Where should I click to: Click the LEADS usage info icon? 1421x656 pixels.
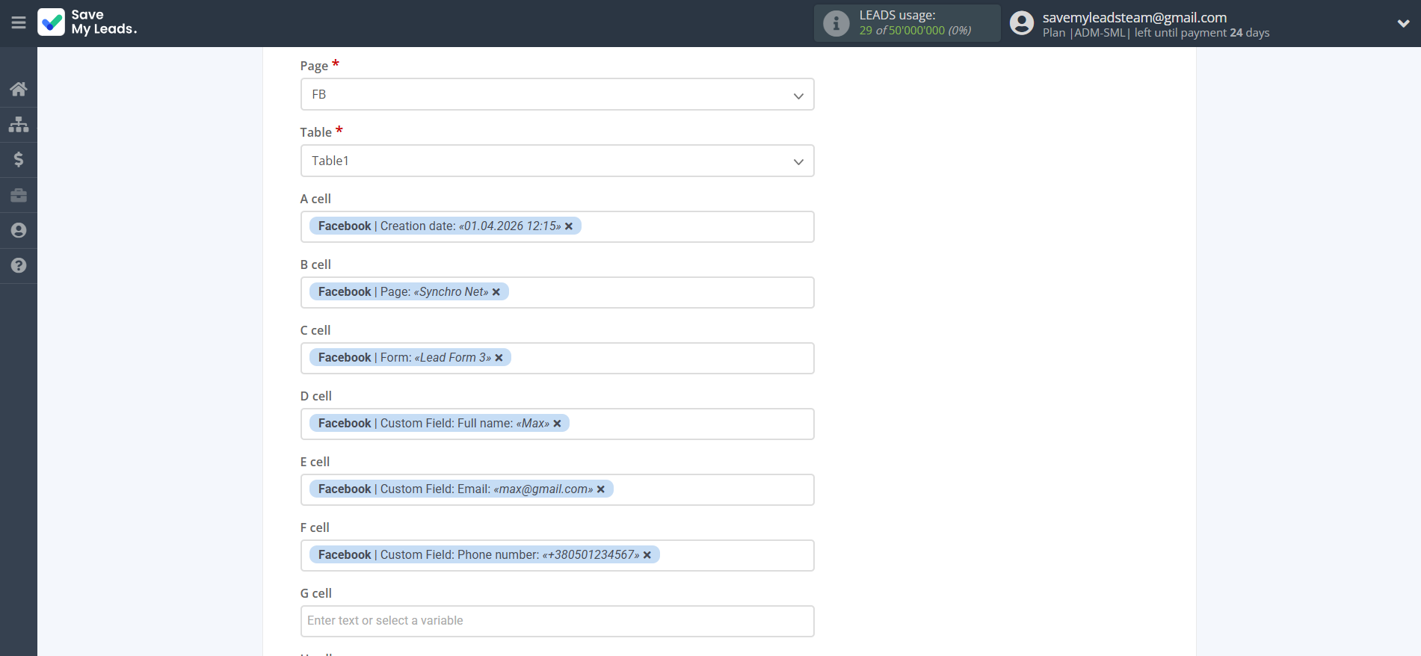(x=836, y=23)
